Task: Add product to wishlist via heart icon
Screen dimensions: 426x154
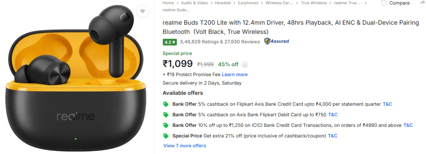Action: coord(142,11)
